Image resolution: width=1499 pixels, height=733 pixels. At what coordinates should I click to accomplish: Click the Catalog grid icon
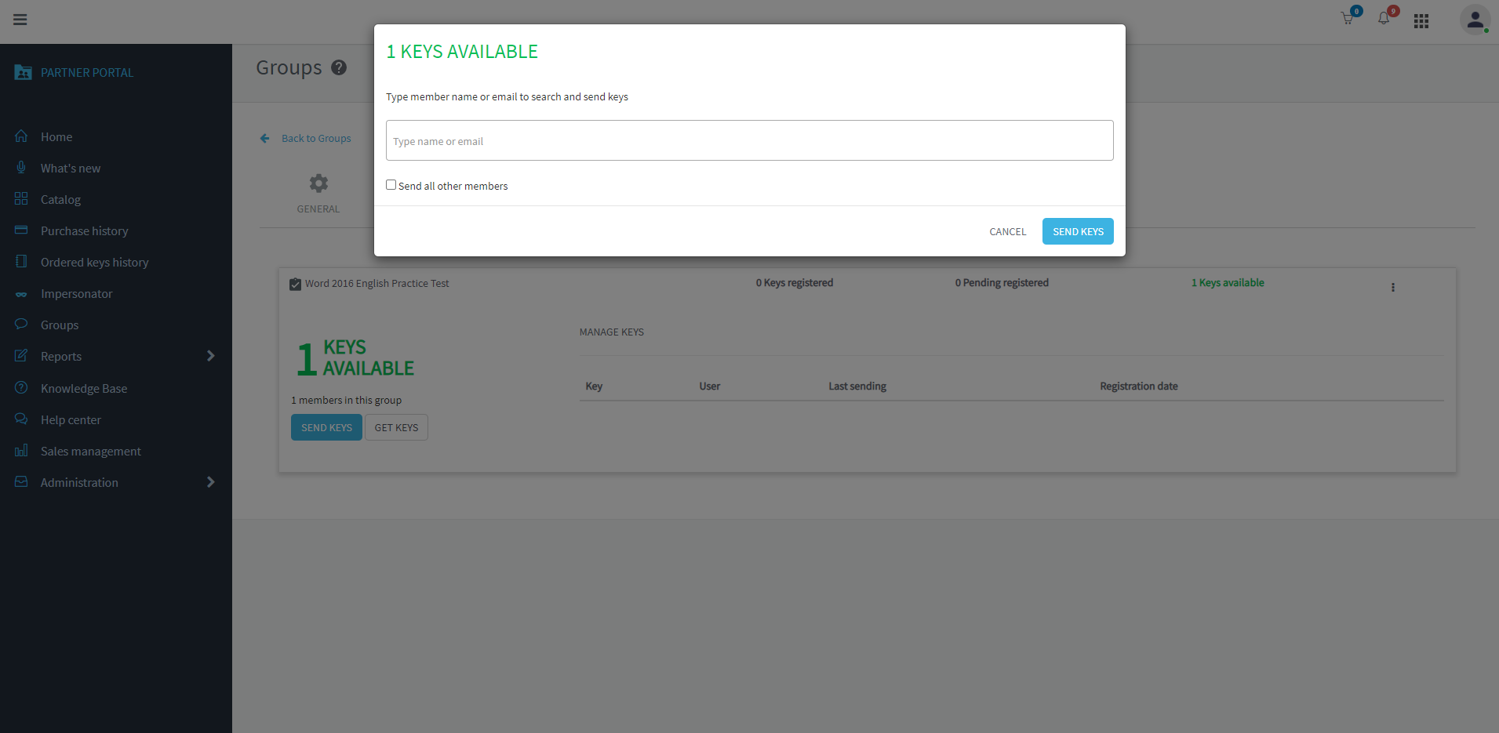tap(21, 199)
